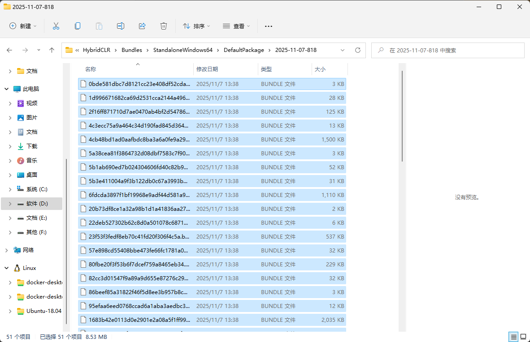530x342 pixels.
Task: Click the Share icon in toolbar
Action: point(142,26)
